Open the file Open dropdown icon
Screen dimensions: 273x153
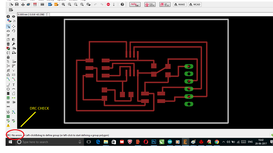click(11, 4)
